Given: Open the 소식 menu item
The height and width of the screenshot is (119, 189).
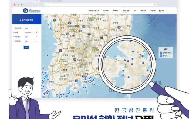Looking at the screenshot, I should [x=135, y=11].
